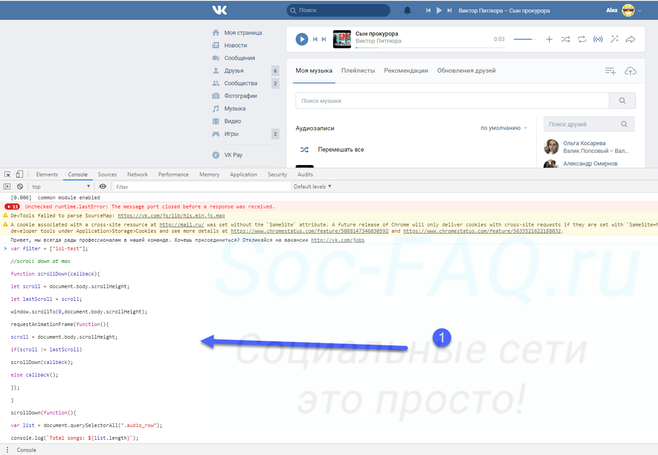Open Игры in the sidebar
This screenshot has height=455, width=658.
coord(231,134)
